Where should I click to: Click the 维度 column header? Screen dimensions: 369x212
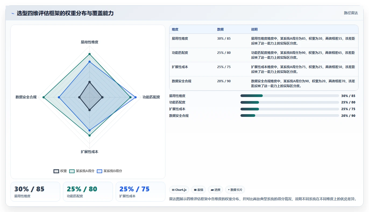pos(175,29)
